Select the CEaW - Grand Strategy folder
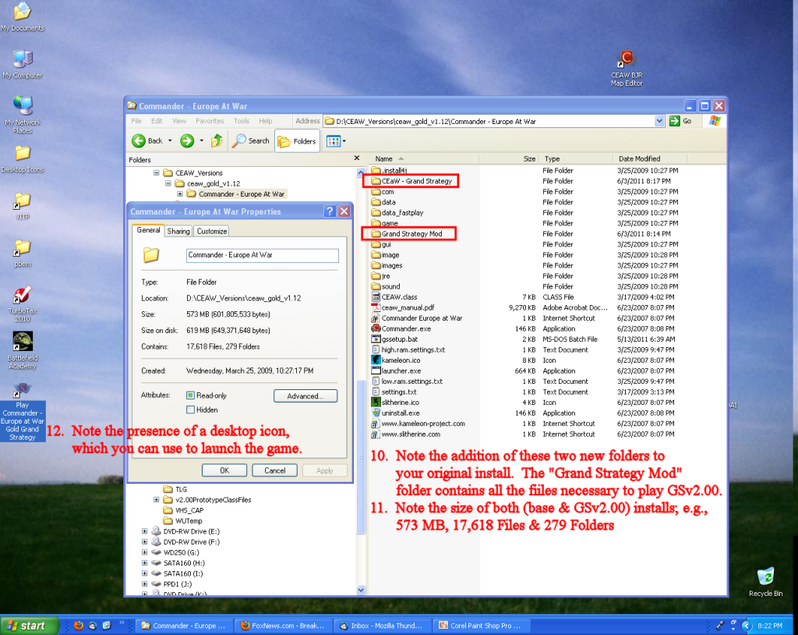 point(411,181)
